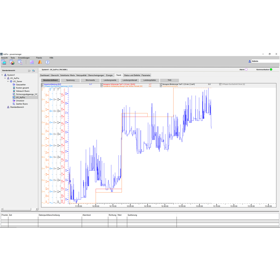The image size is (280, 280).
Task: Open the Einstellungen menu
Action: coord(24,58)
